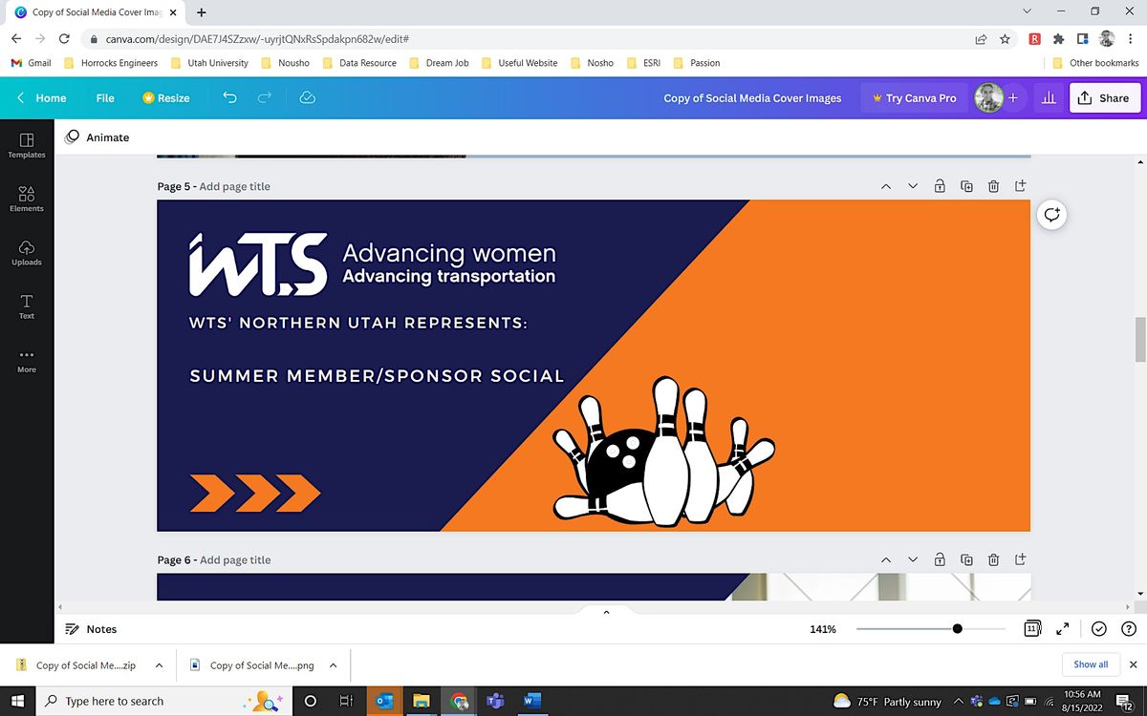Open the File menu

105,97
